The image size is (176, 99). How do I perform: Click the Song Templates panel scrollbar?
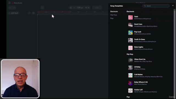click(174, 54)
